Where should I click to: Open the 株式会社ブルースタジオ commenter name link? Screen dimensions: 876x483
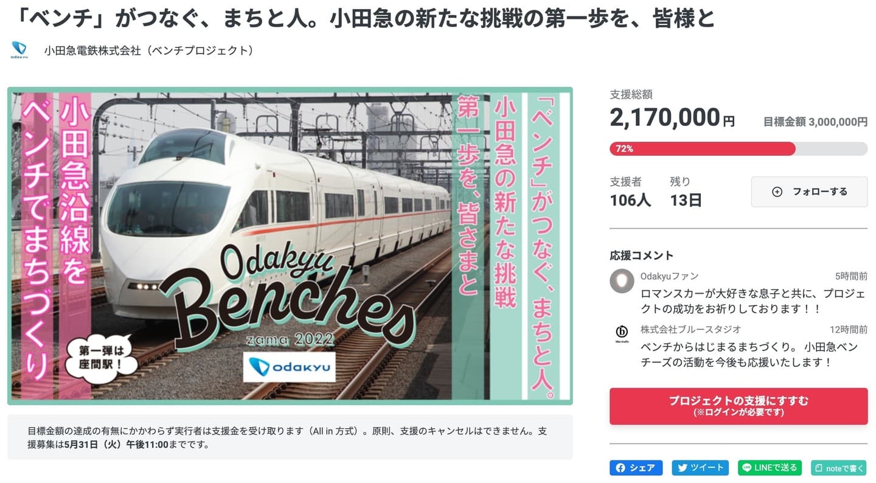690,329
